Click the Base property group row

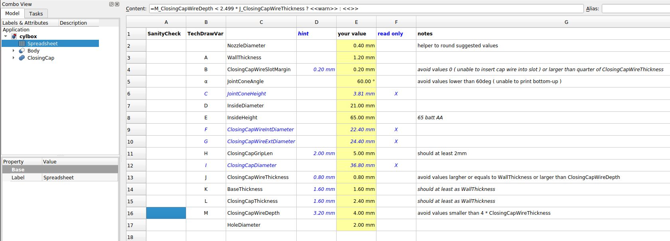click(60, 169)
